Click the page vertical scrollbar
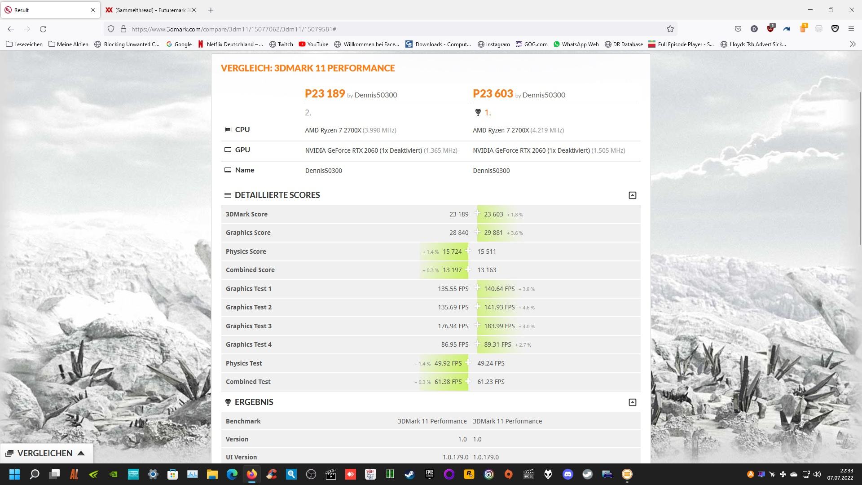862x485 pixels. (x=860, y=168)
